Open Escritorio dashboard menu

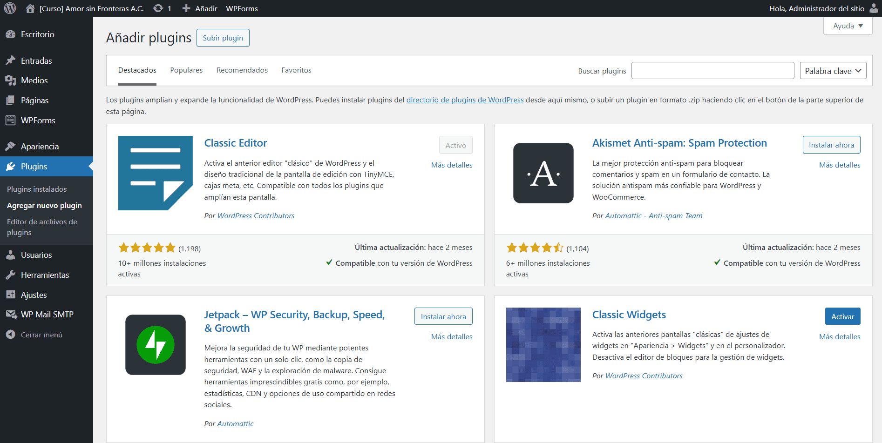[x=37, y=34]
